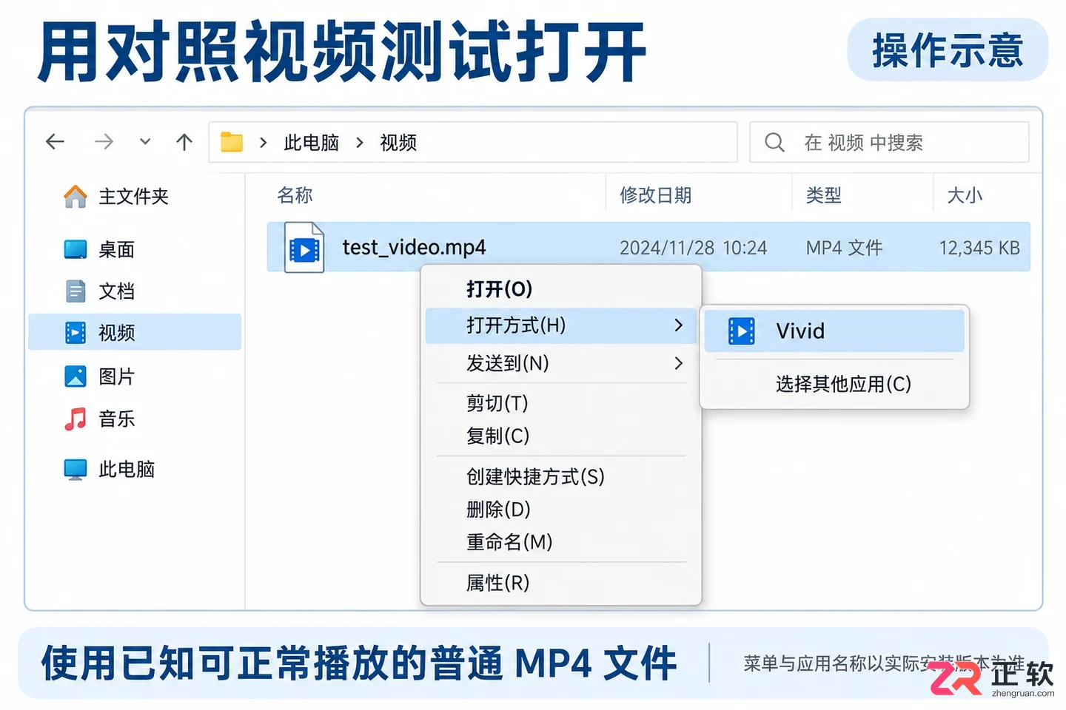Select 视频 breadcrumb in address bar
Viewport: 1066px width, 710px height.
pos(398,143)
